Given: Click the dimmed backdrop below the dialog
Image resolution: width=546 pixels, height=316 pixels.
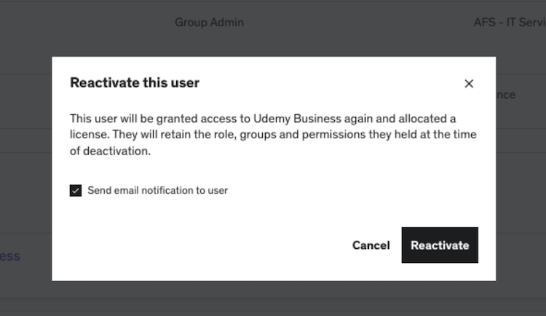Looking at the screenshot, I should tap(273, 299).
